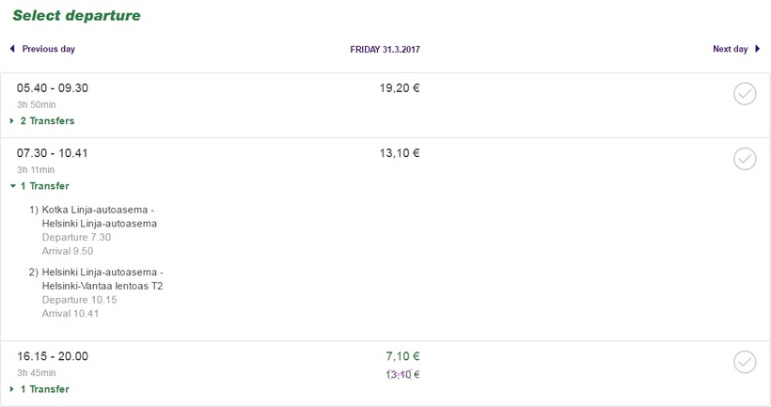
Task: Click the down triangle of open 1 Transfer
Action: pyautogui.click(x=12, y=186)
